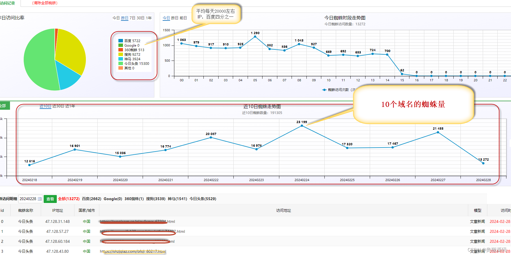Toggle 神马 3924 legend swatch

click(x=121, y=59)
